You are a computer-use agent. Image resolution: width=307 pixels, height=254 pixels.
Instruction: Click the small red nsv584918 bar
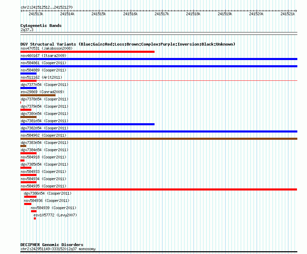(22, 160)
